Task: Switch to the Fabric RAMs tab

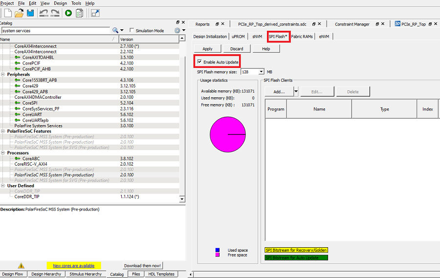Action: (302, 37)
